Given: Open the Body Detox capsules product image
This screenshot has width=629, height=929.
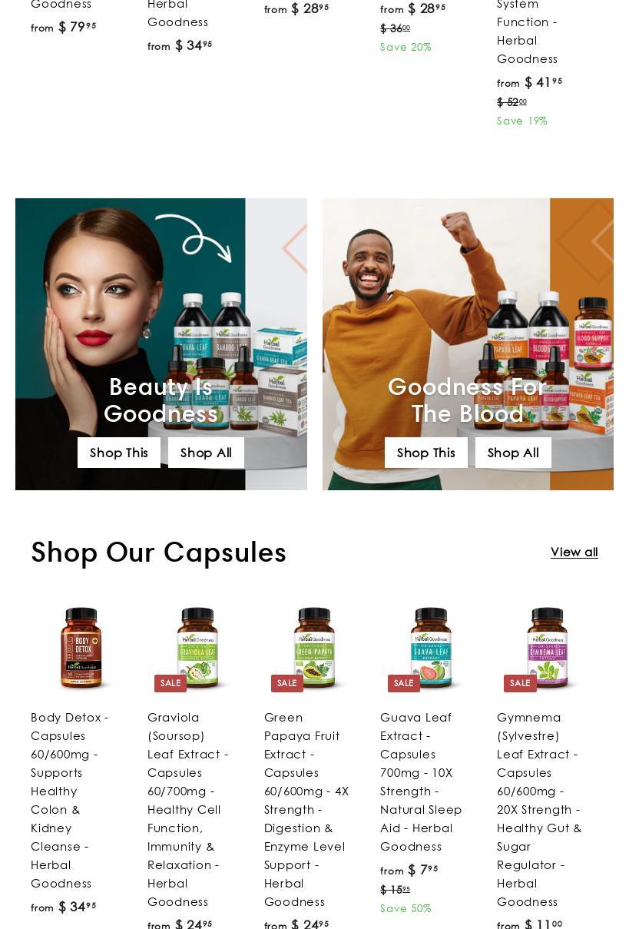Looking at the screenshot, I should (x=81, y=649).
